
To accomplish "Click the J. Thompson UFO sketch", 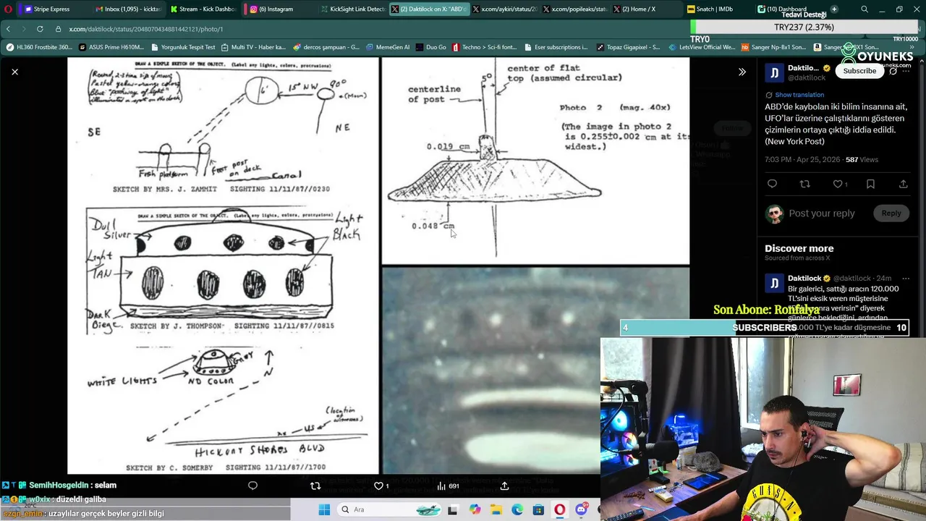I will point(224,269).
